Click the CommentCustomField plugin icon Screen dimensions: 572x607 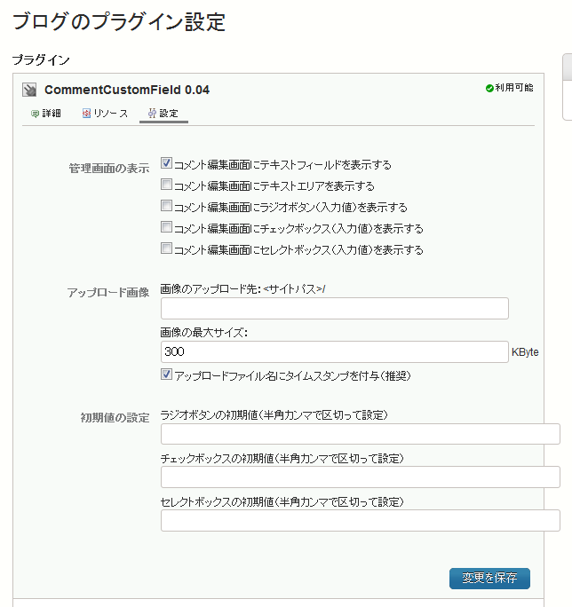[x=29, y=90]
